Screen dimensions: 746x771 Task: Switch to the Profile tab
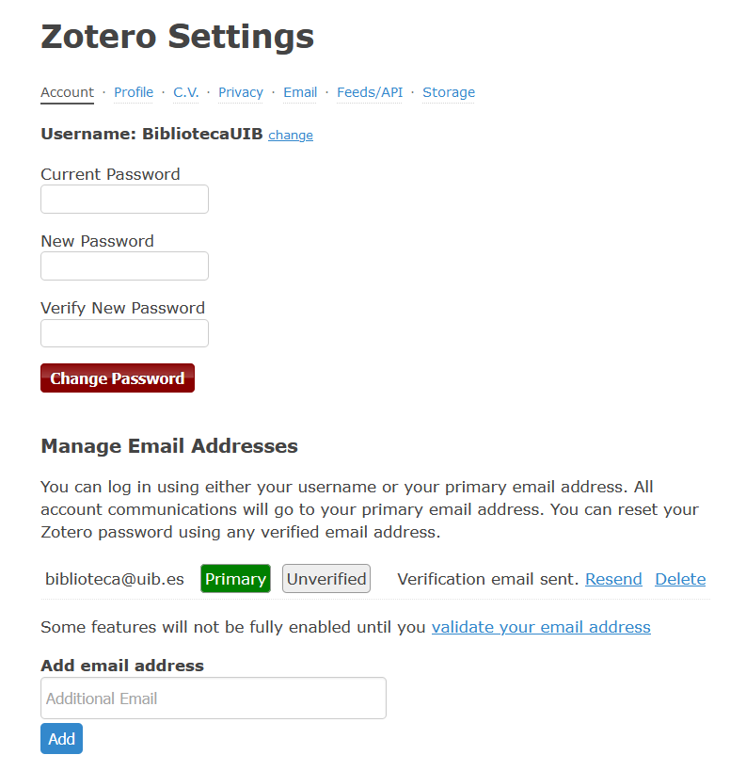coord(134,92)
